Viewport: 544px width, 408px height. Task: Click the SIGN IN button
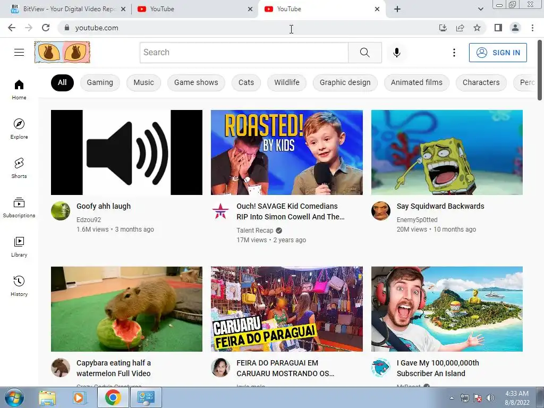(498, 53)
